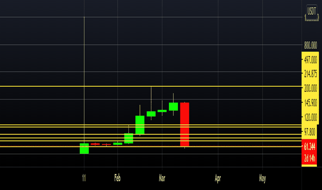Click the 145.900 price label
The width and height of the screenshot is (322, 190).
[x=311, y=103]
